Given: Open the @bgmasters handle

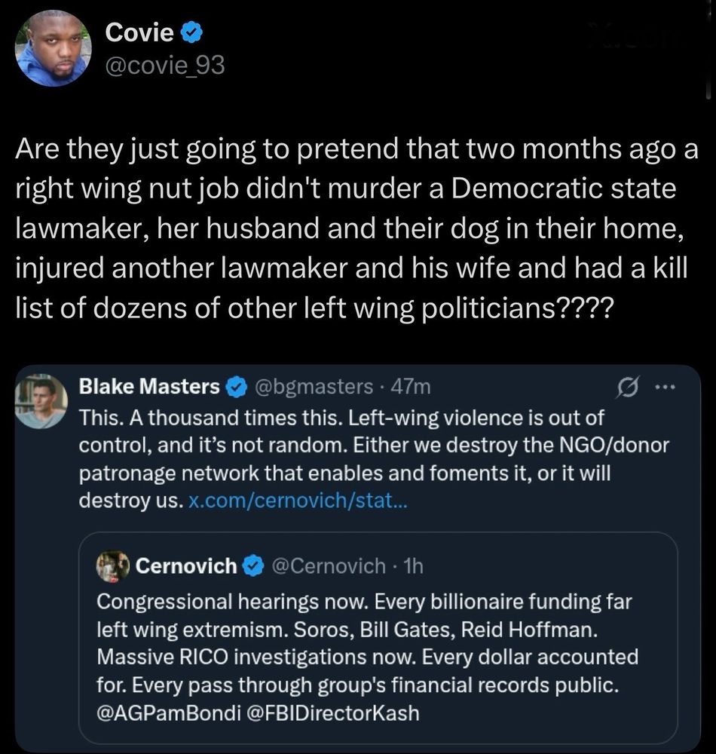Looking at the screenshot, I should pyautogui.click(x=313, y=387).
